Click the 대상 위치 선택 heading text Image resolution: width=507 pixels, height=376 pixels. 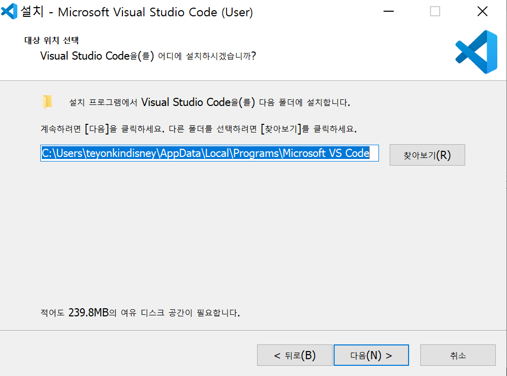tap(52, 40)
